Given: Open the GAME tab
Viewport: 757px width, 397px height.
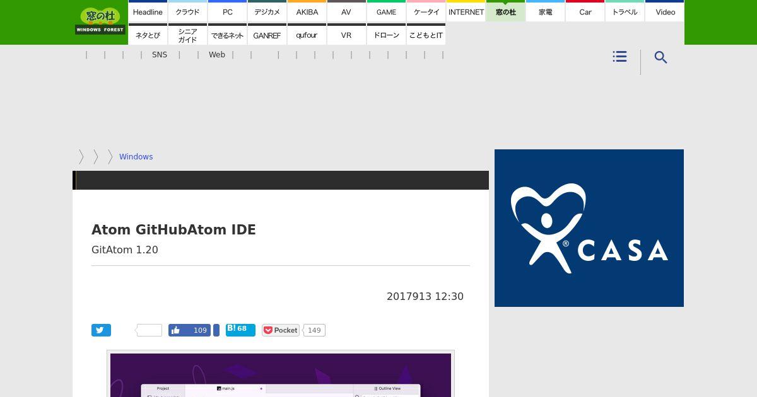Looking at the screenshot, I should point(386,11).
